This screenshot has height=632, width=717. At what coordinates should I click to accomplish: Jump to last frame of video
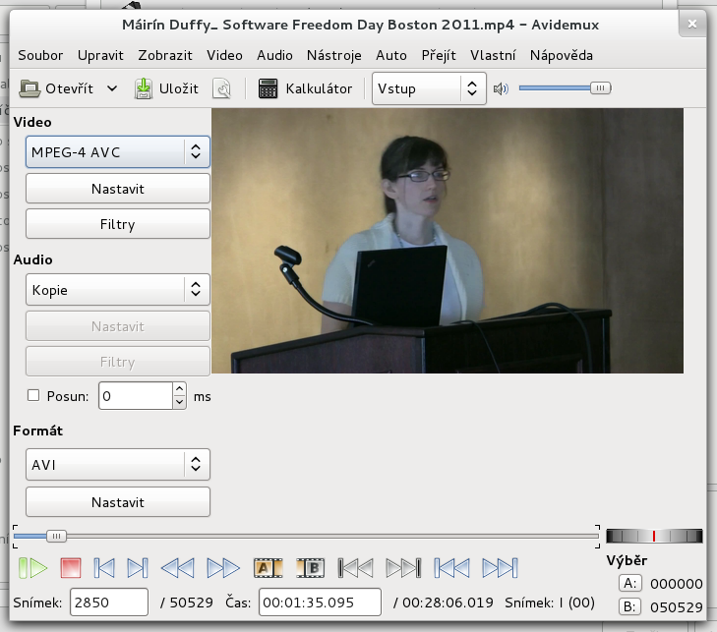(500, 568)
